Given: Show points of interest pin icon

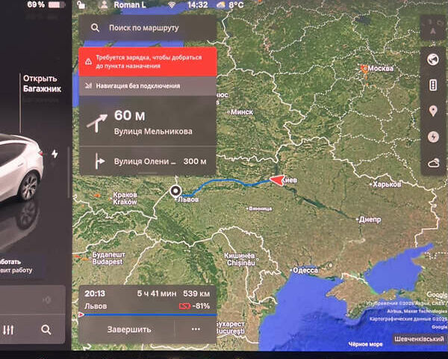Looking at the screenshot, I should (x=433, y=111).
